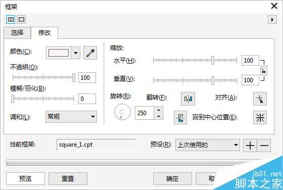This screenshot has width=283, height=190.
Task: Flip frame horizontally icon
Action: pyautogui.click(x=188, y=99)
